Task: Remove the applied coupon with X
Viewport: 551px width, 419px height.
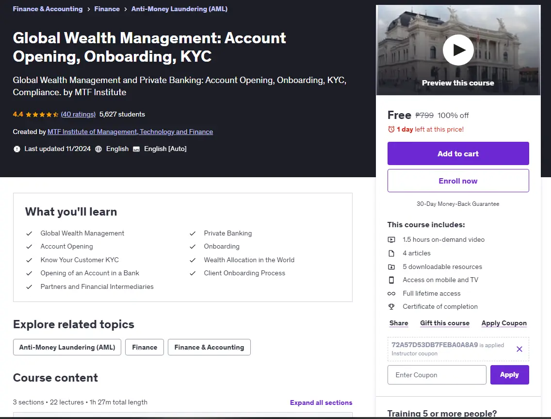Action: [x=519, y=349]
